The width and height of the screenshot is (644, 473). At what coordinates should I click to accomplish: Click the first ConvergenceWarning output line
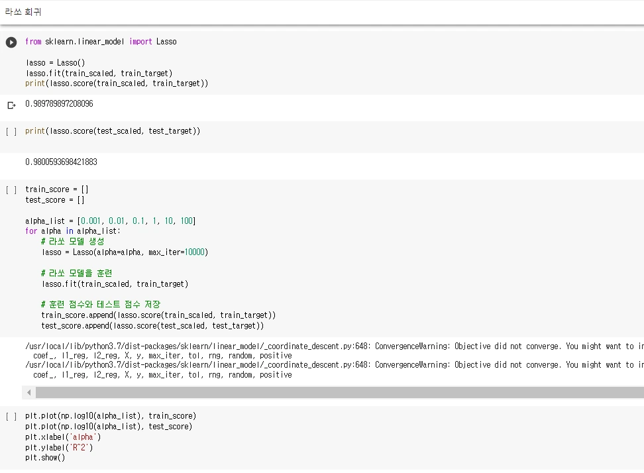331,346
